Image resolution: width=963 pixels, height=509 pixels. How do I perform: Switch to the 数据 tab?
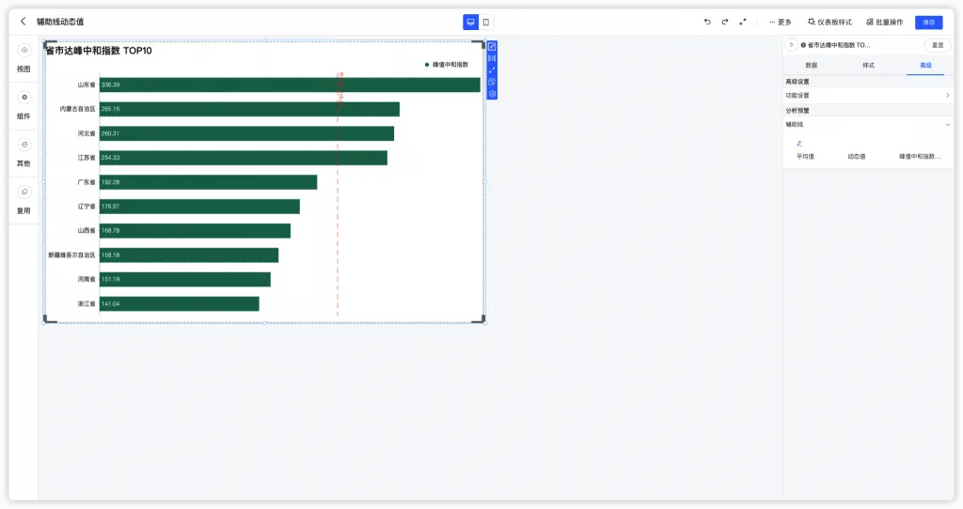(812, 65)
